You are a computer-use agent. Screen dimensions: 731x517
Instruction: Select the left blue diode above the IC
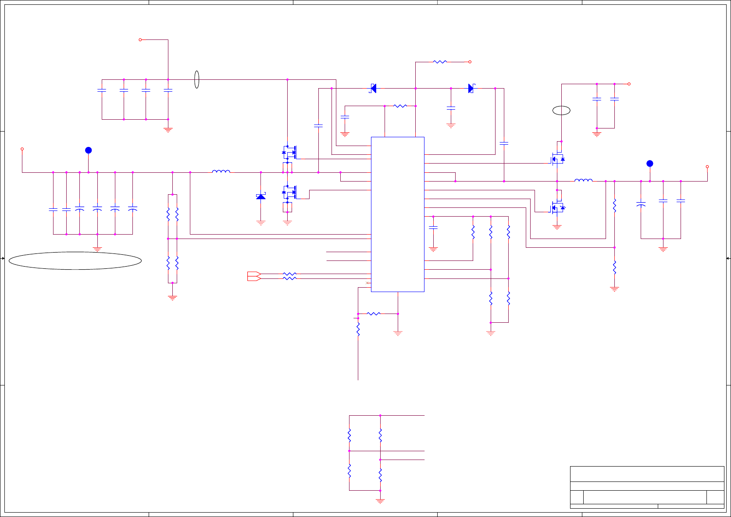tap(373, 88)
